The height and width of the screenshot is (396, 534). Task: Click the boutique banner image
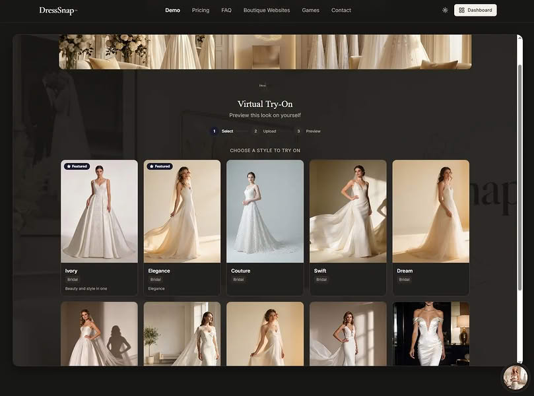point(265,51)
